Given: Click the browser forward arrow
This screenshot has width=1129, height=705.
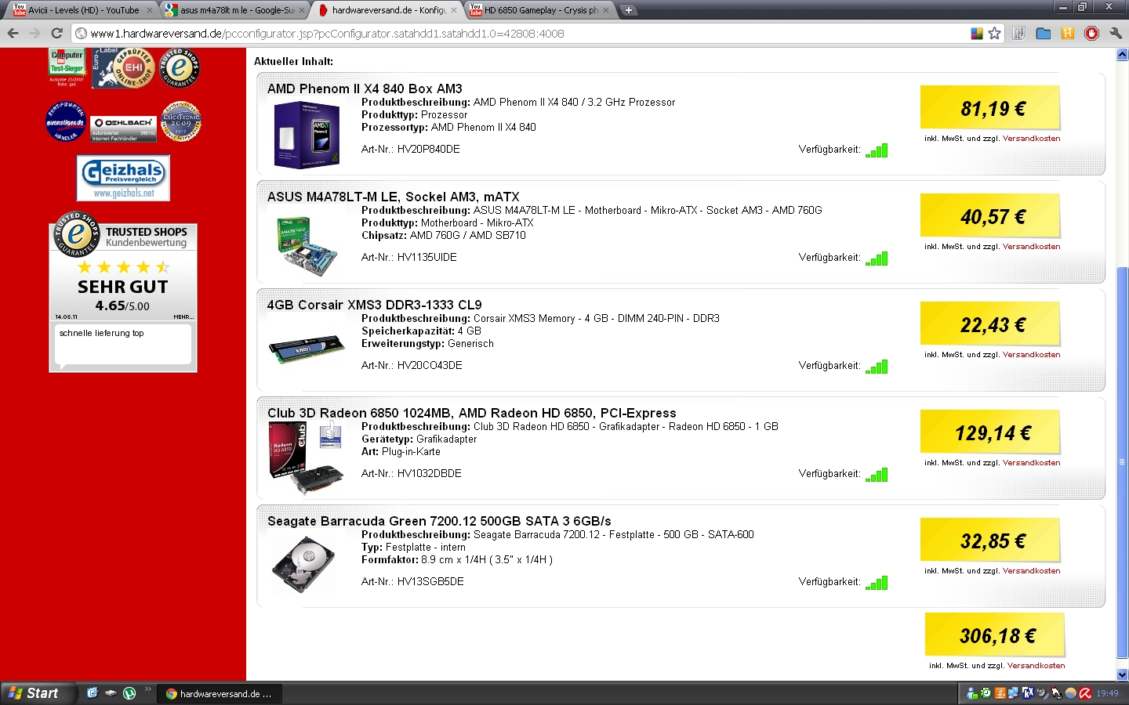Looking at the screenshot, I should pos(34,33).
